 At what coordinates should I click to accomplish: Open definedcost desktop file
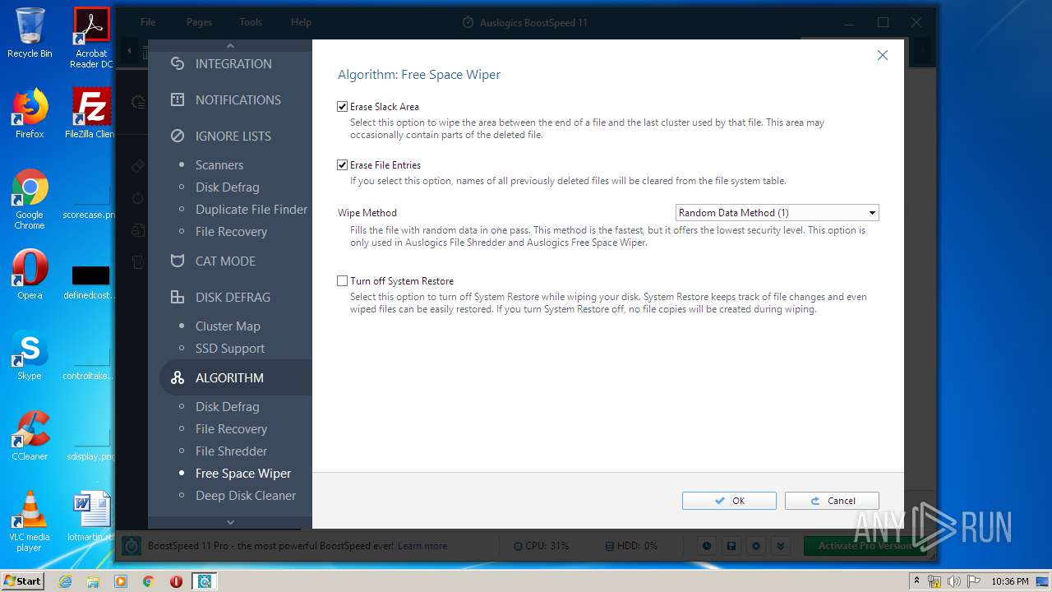(x=91, y=280)
